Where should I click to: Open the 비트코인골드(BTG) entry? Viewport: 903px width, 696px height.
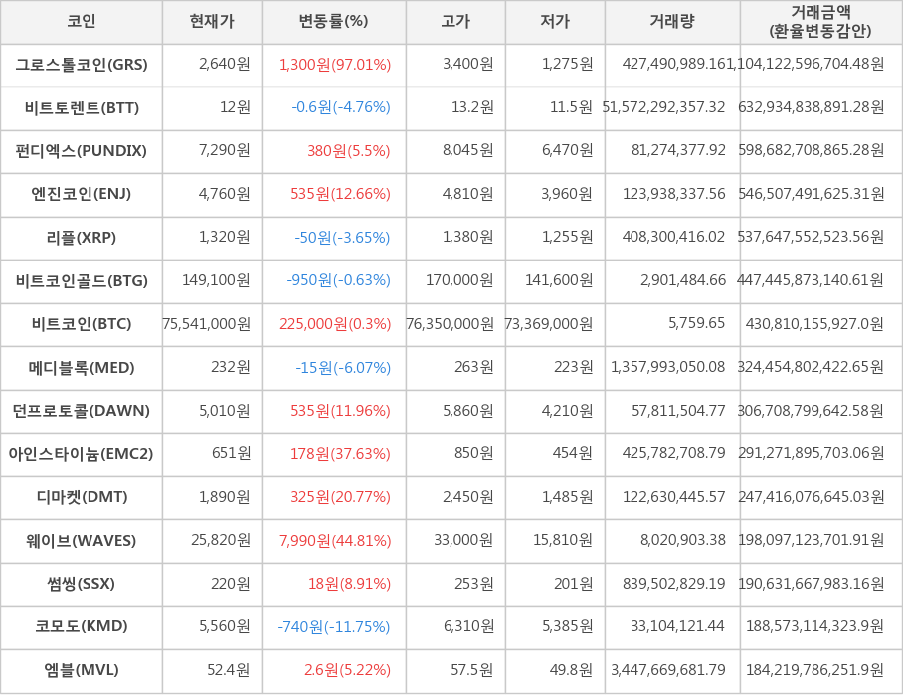click(x=82, y=280)
